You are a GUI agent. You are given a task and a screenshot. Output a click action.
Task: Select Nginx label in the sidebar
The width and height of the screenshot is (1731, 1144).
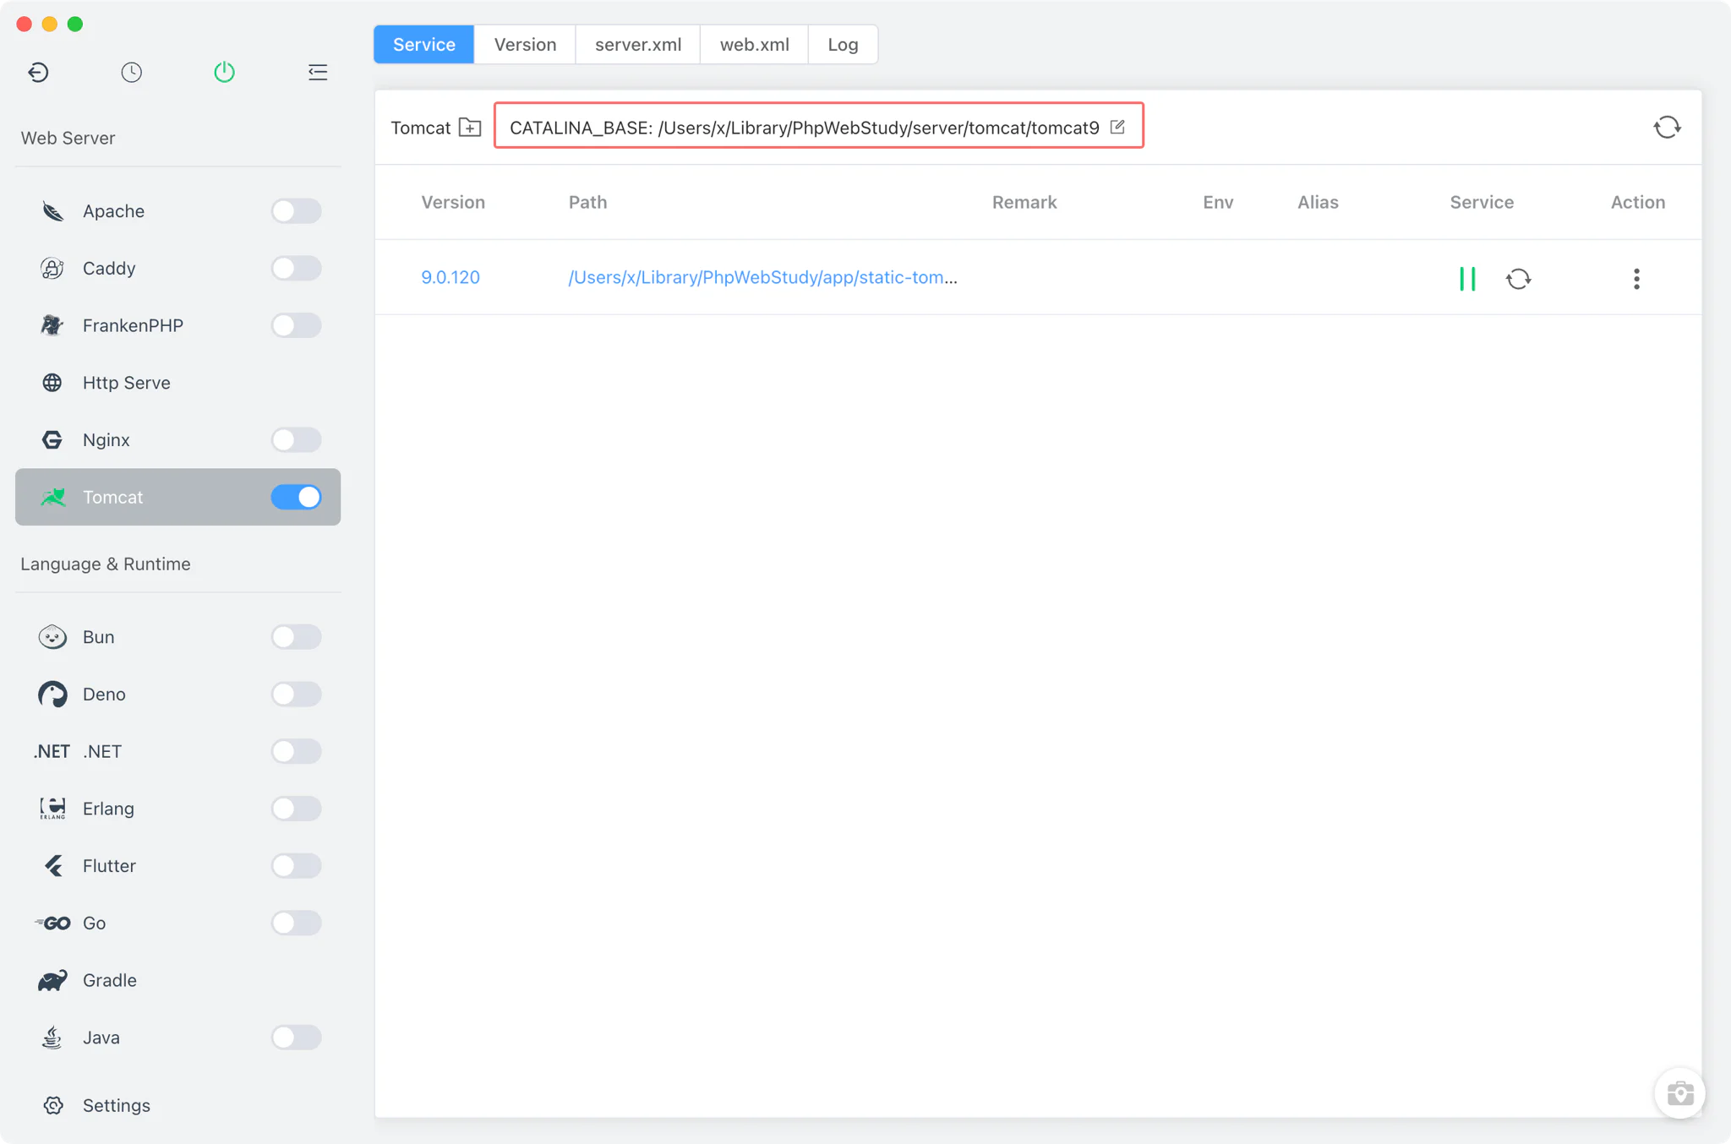pos(106,439)
